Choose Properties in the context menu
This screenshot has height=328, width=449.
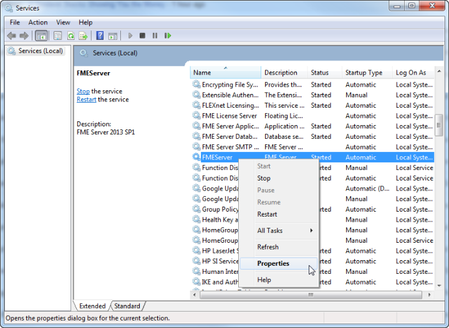coord(273,263)
